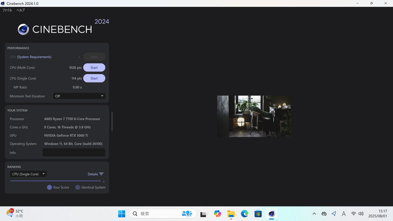
Task: Click the ranking score bar
Action: 56,181
